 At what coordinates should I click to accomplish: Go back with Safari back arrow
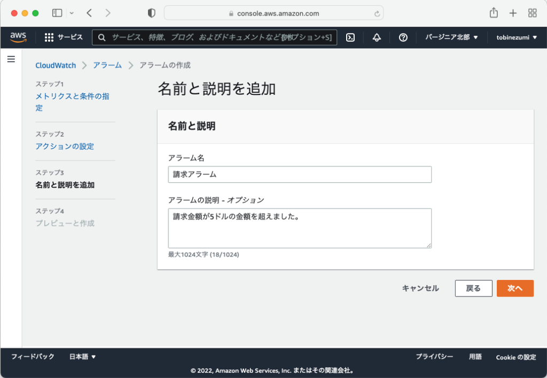click(x=89, y=13)
